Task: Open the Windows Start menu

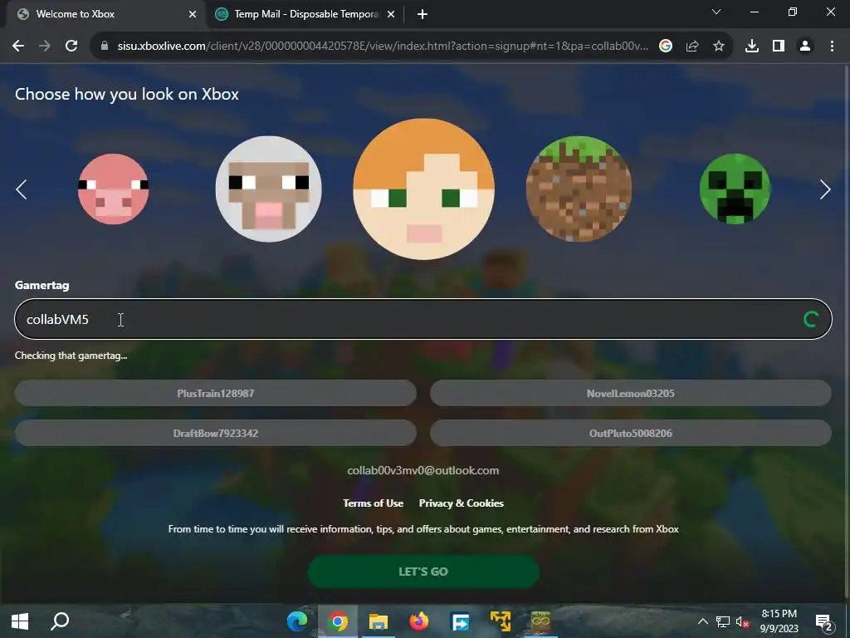Action: pyautogui.click(x=20, y=621)
